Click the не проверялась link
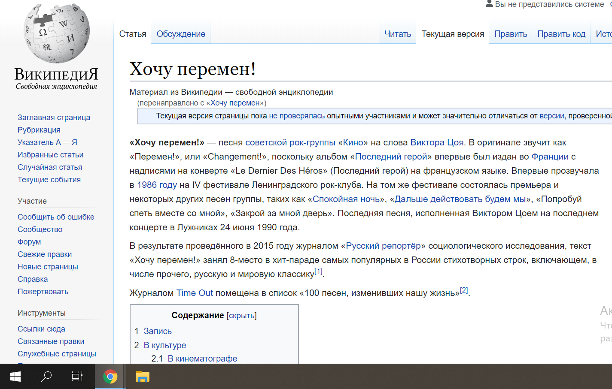Viewport: 612px width, 389px height. tap(297, 116)
